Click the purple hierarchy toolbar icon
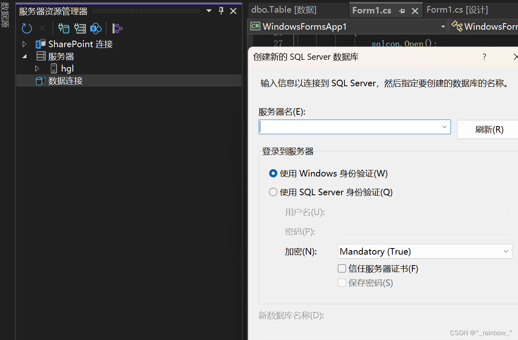The image size is (518, 340). click(118, 28)
